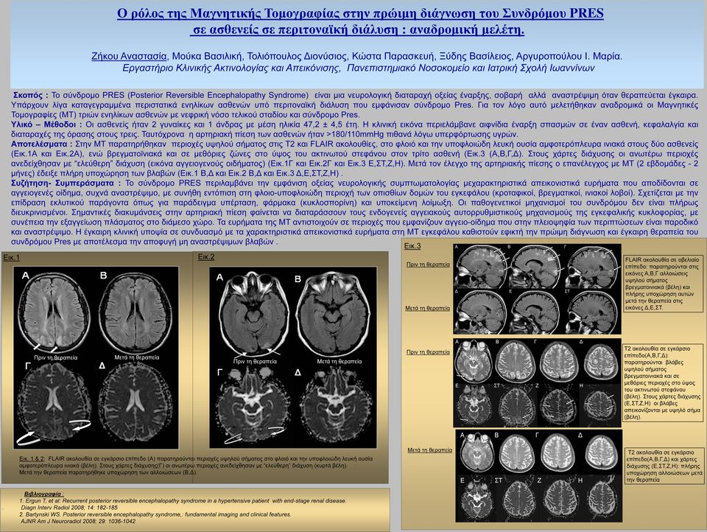Image resolution: width=707 pixels, height=532 pixels.
Task: Select the author name "Ξύδης Βασίλειος"
Action: pos(475,57)
